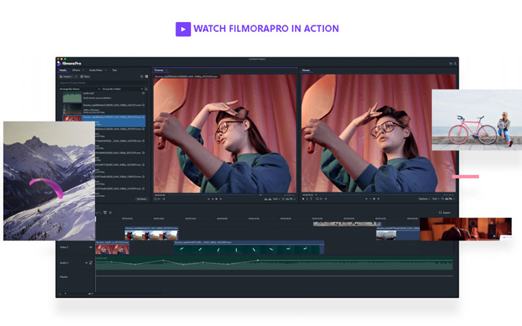Close the Audio Mixer tab with its x

tap(106, 70)
